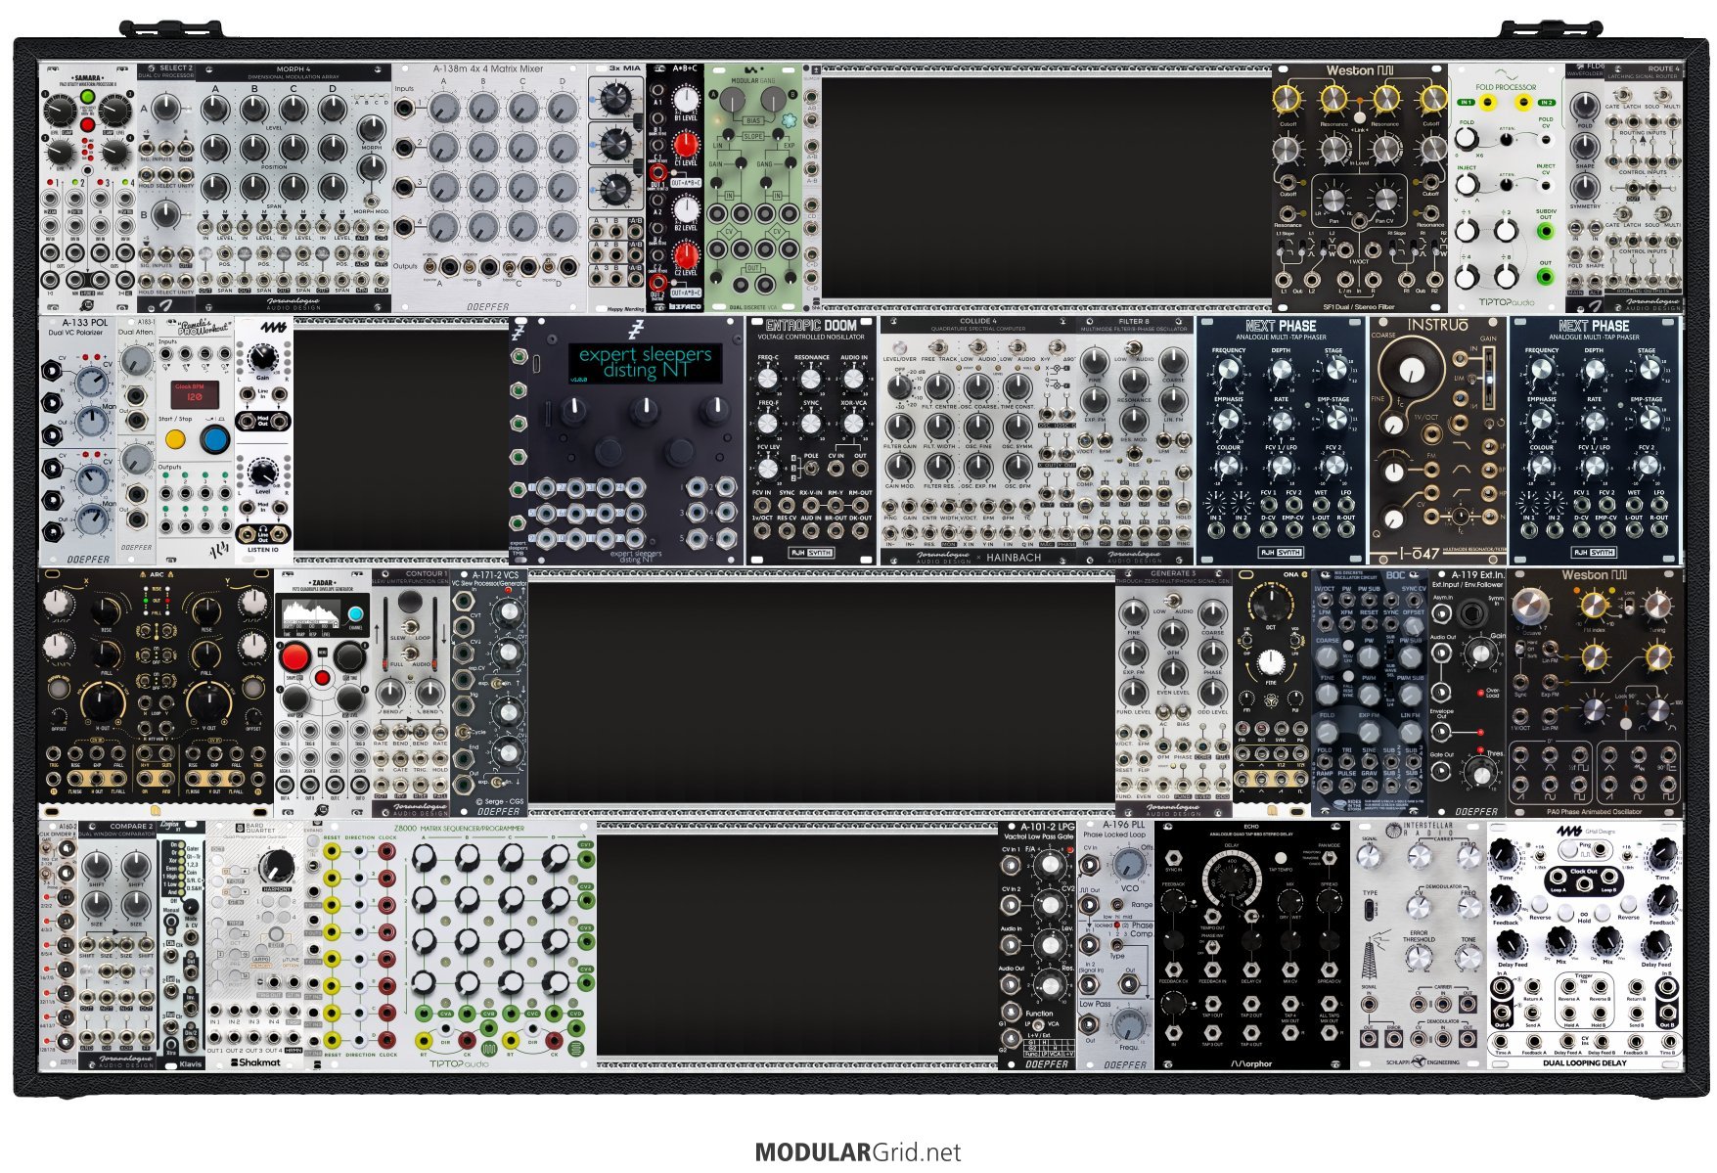Image resolution: width=1717 pixels, height=1173 pixels.
Task: Select the Z8000 Matrix Sequencer module
Action: 460,945
